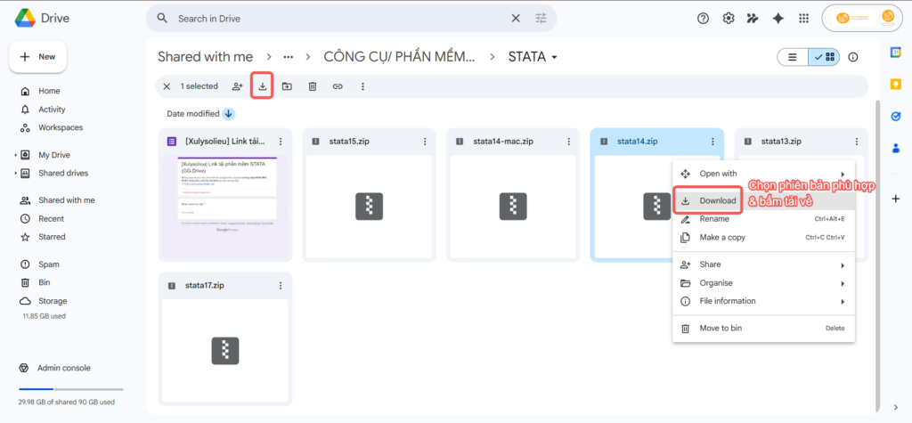
Task: Open Bin in the sidebar
Action: tap(45, 282)
